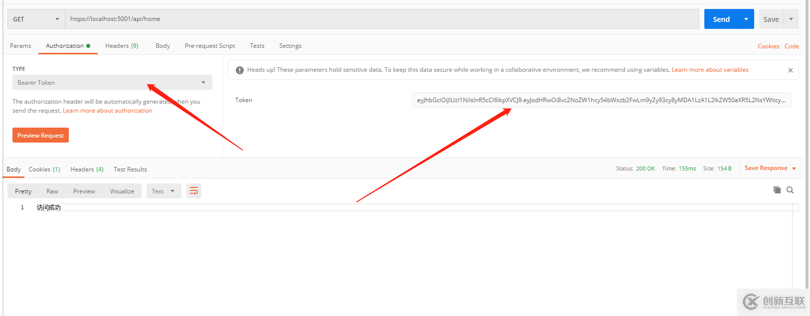The image size is (810, 316).
Task: Select the Authorization tab
Action: click(x=68, y=46)
